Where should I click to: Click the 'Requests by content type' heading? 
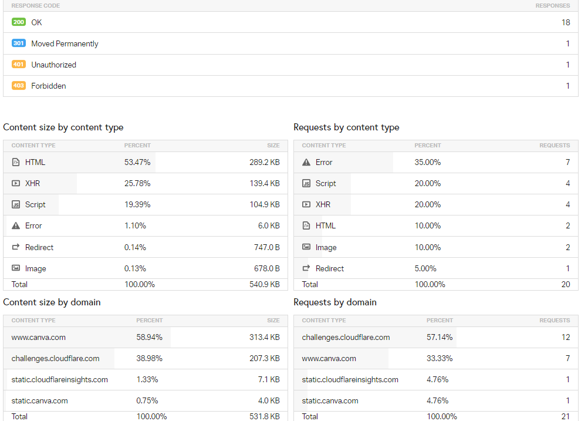pos(346,127)
